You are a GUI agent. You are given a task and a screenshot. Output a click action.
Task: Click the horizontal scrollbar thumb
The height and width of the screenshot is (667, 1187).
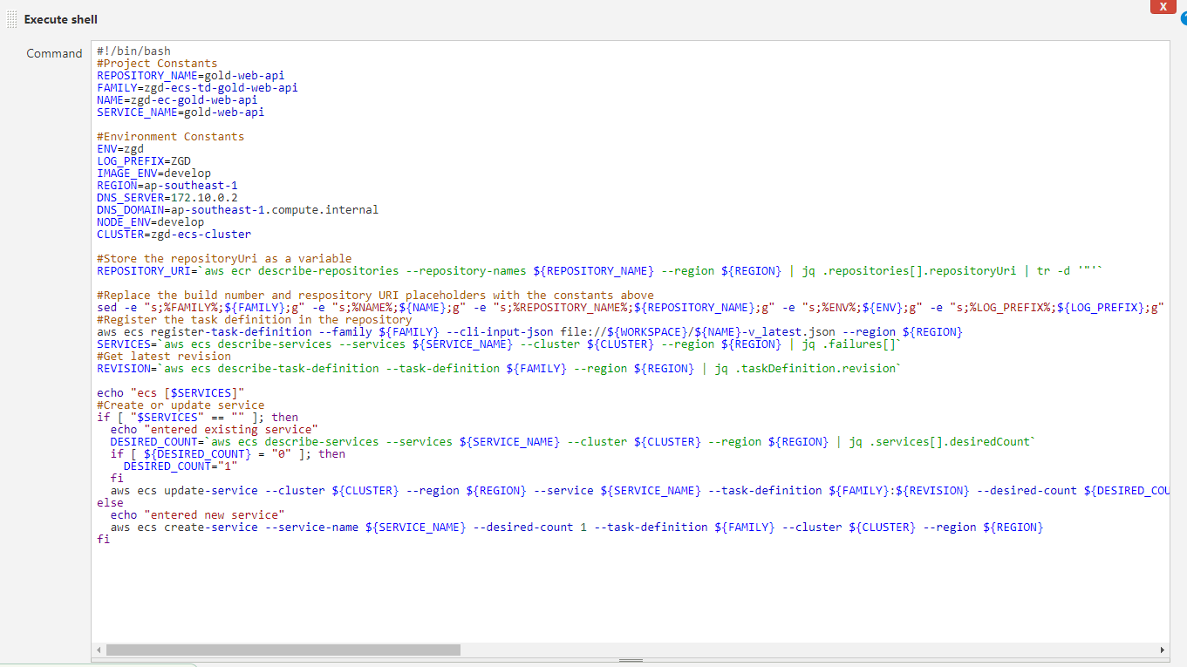click(283, 650)
